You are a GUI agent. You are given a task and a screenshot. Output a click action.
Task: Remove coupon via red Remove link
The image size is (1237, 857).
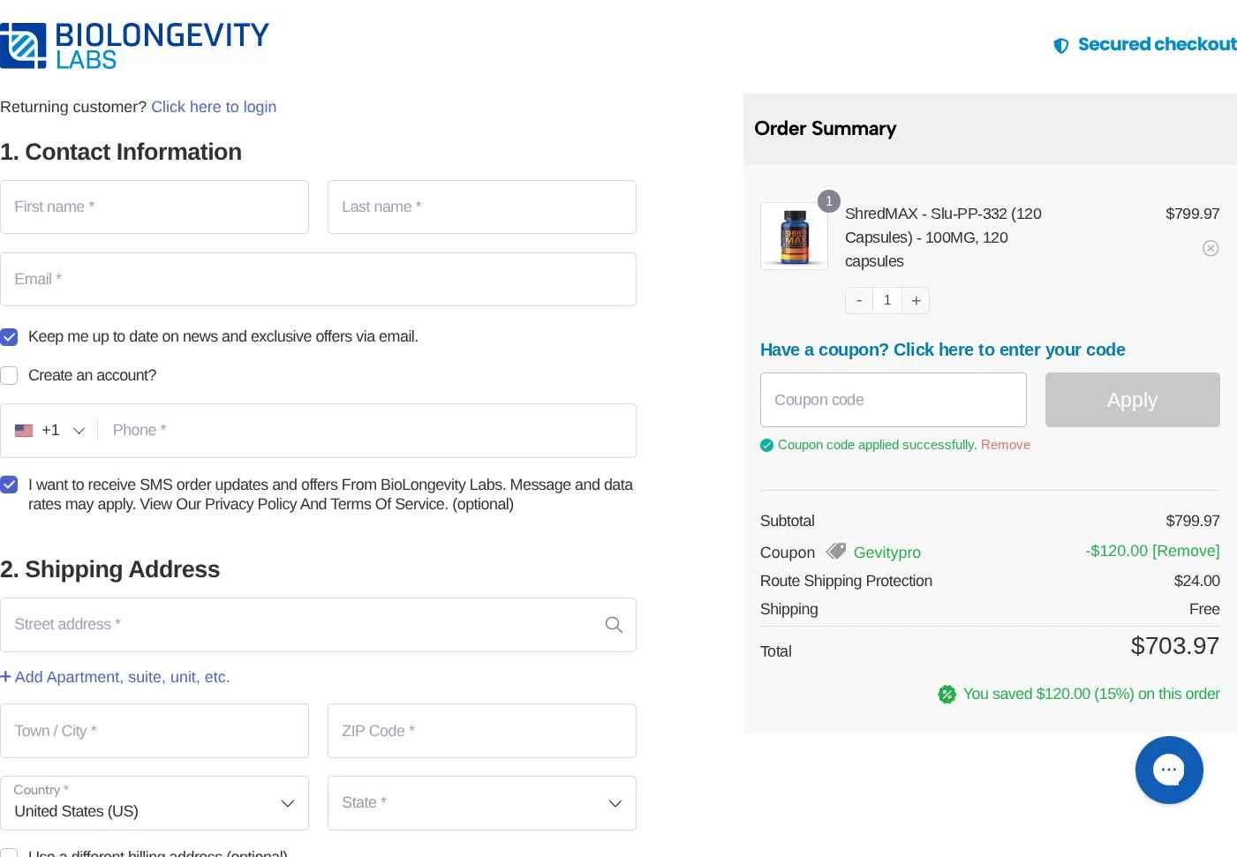(1005, 445)
